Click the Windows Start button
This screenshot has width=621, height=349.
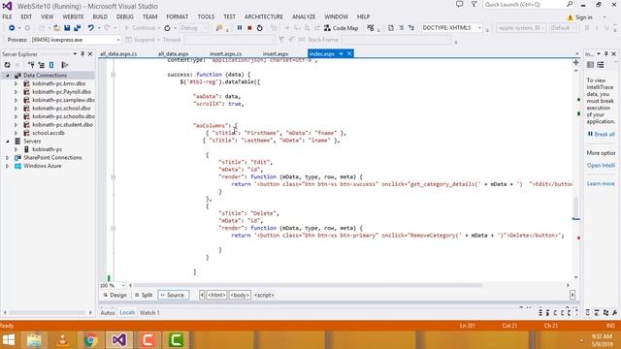[x=9, y=339]
